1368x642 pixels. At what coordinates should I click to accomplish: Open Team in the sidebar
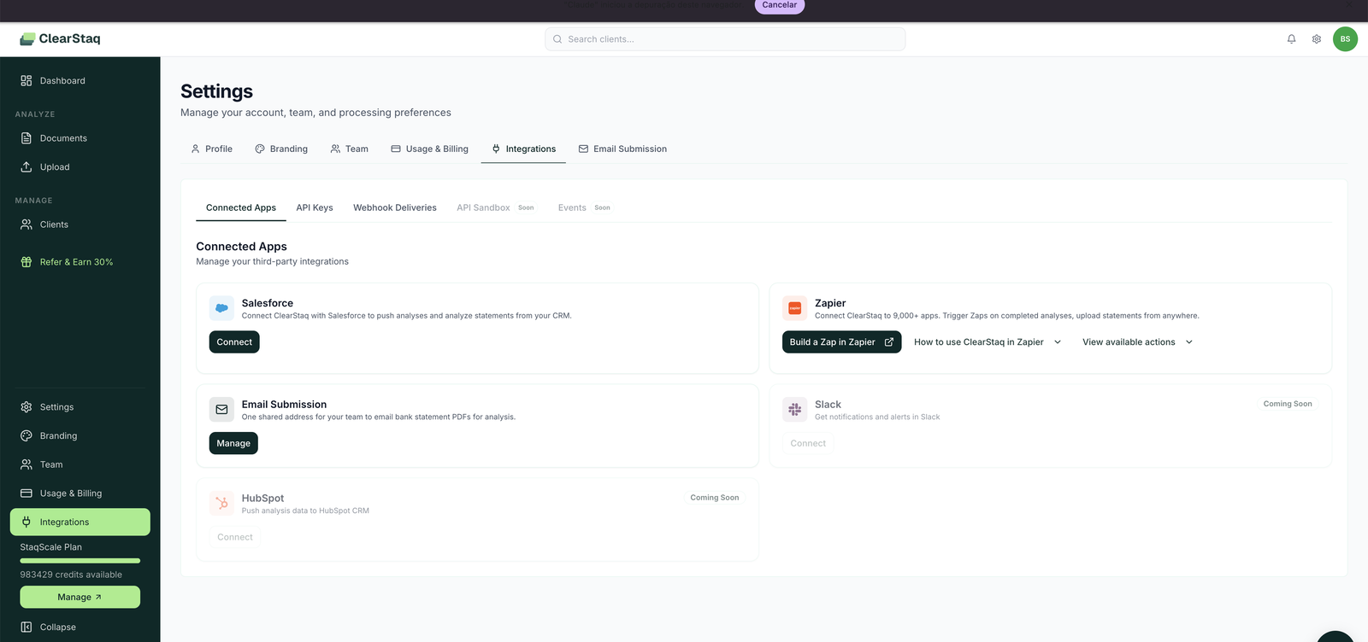click(x=80, y=464)
